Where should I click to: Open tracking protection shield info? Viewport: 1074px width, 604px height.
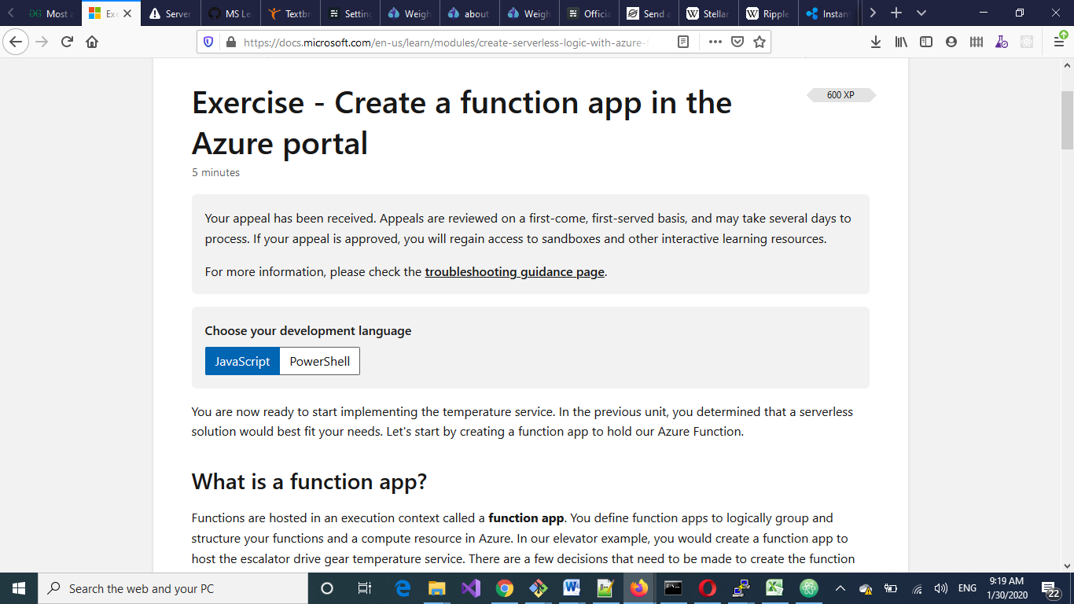pos(208,42)
